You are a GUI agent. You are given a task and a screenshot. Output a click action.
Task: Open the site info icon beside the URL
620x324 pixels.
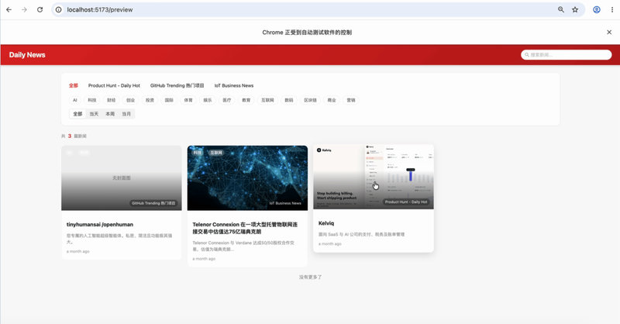59,9
